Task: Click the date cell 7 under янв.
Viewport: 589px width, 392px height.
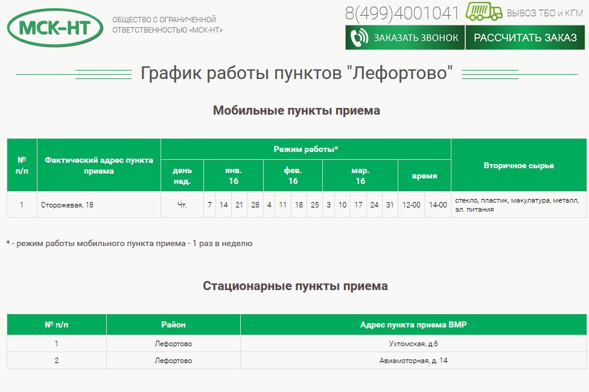Action: click(x=209, y=204)
